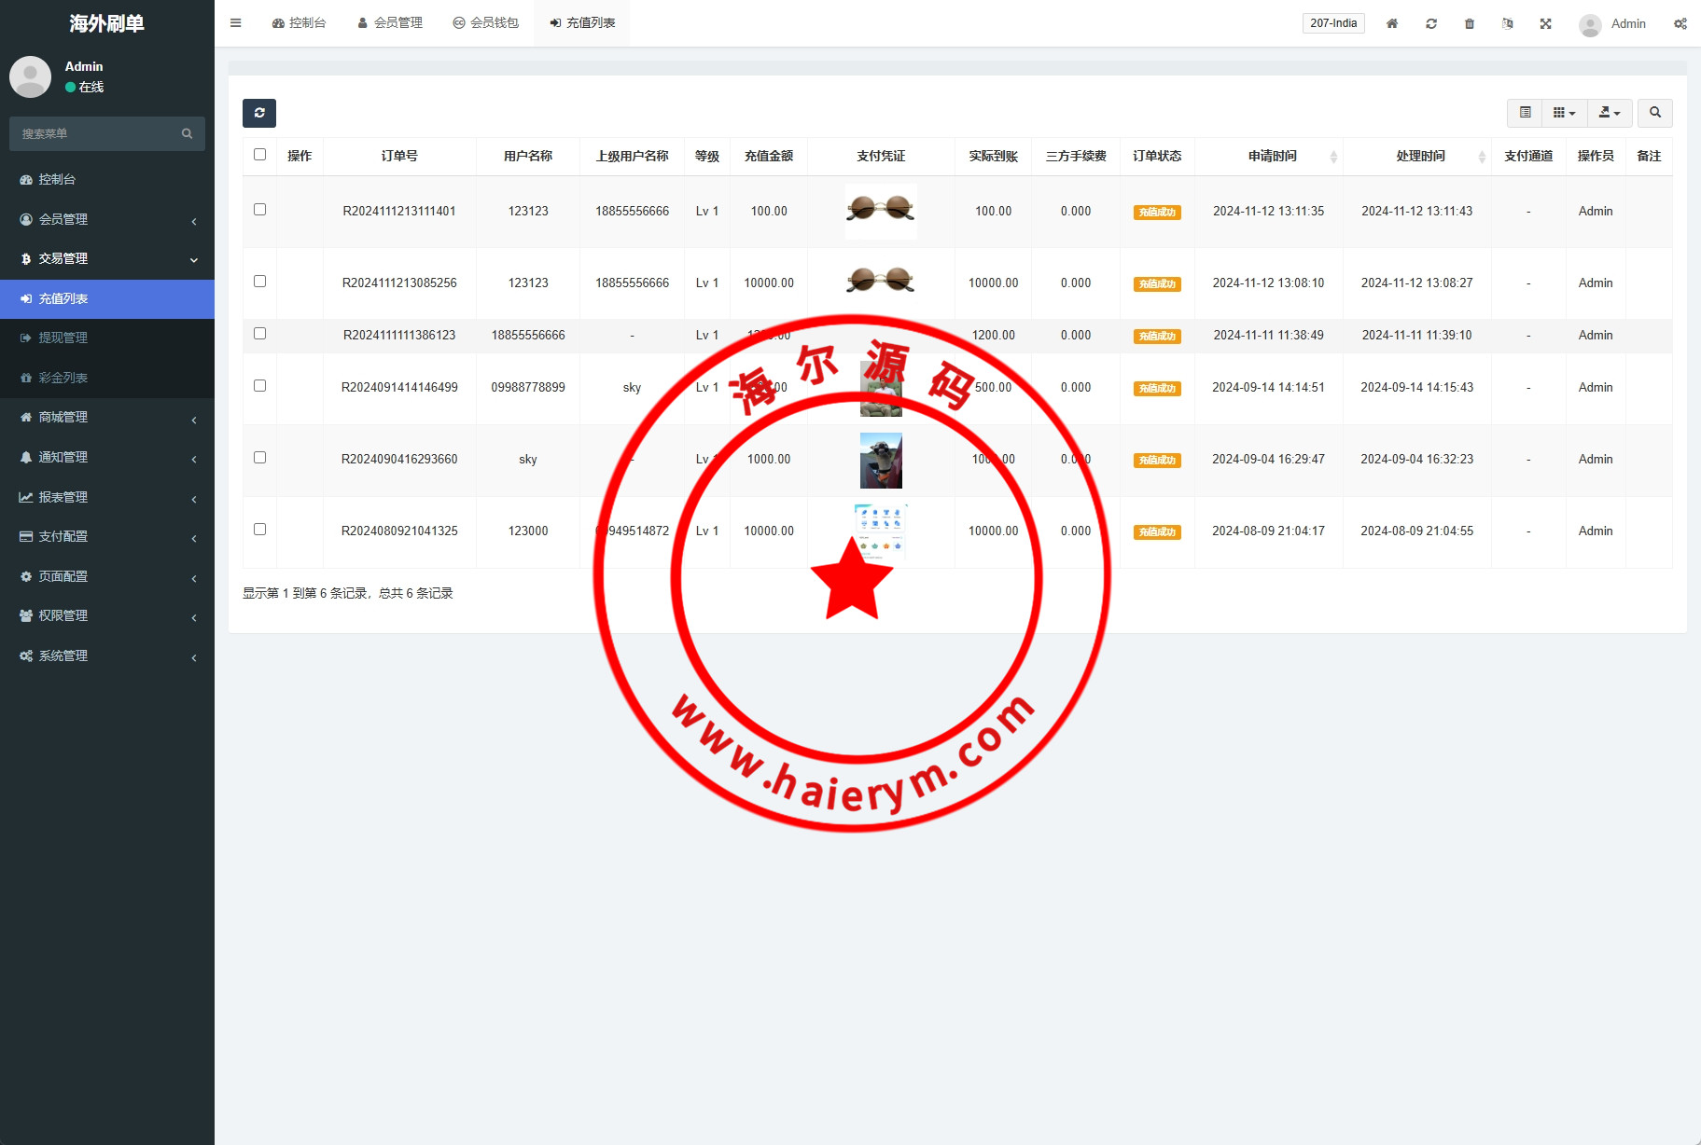Open the sunglasses payment proof thumbnail in first row
1701x1145 pixels.
[880, 211]
